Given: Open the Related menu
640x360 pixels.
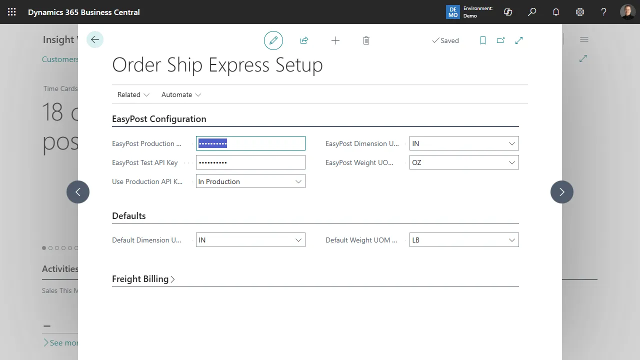Looking at the screenshot, I should (133, 94).
